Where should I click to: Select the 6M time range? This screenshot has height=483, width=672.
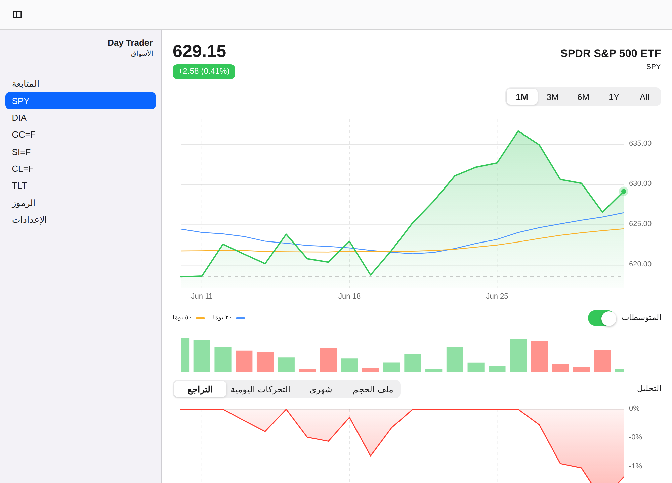pyautogui.click(x=583, y=97)
